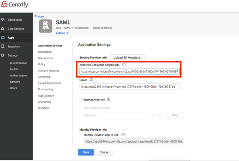Open Dashboards gauge icon in sidebar
Viewport: 239px width, 161px height.
coord(3,19)
